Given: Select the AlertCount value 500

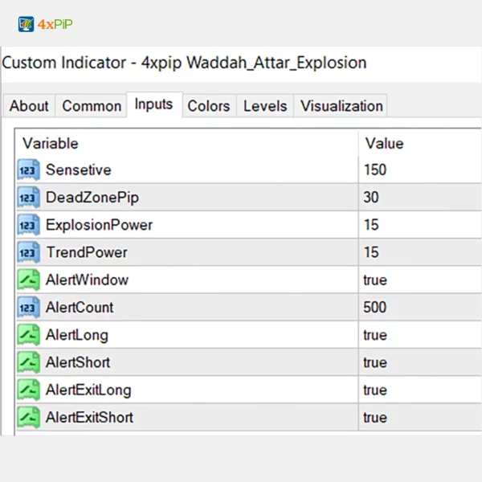Looking at the screenshot, I should (375, 308).
